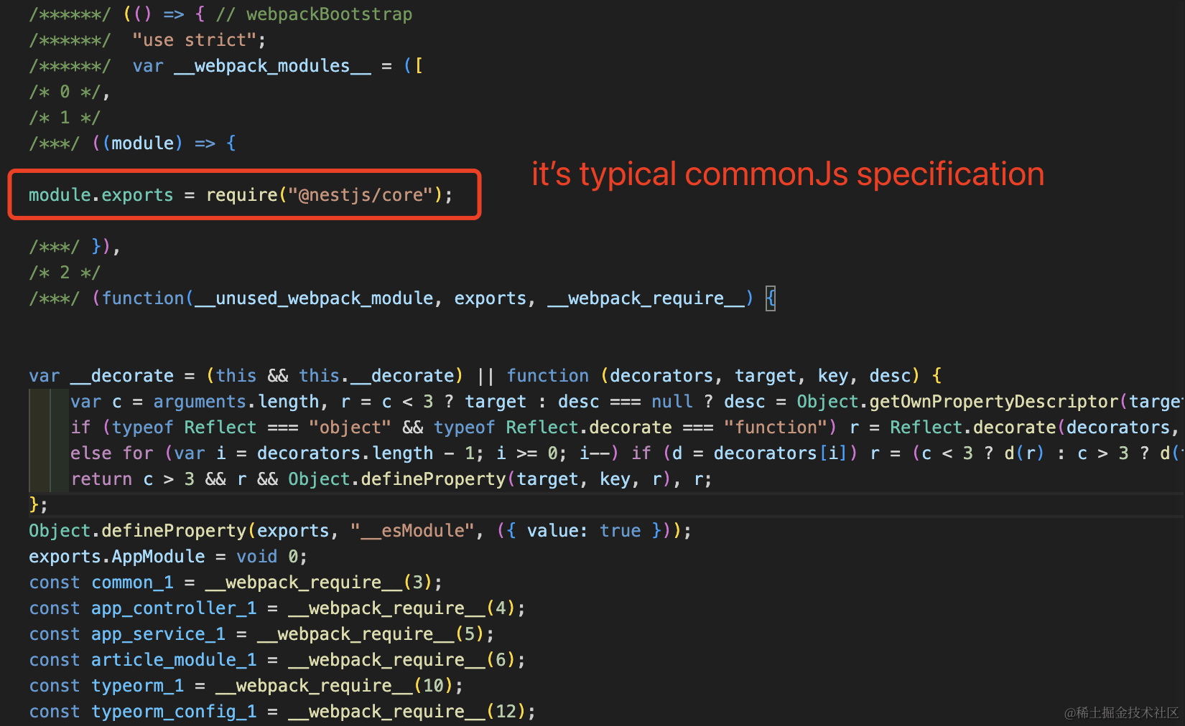Click this.__decorate expression
Screen dimensions: 1185x726
pyautogui.click(x=376, y=376)
